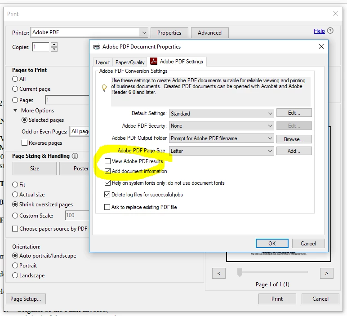Select the Fit sizing option
The width and height of the screenshot is (347, 316).
coord(15,185)
